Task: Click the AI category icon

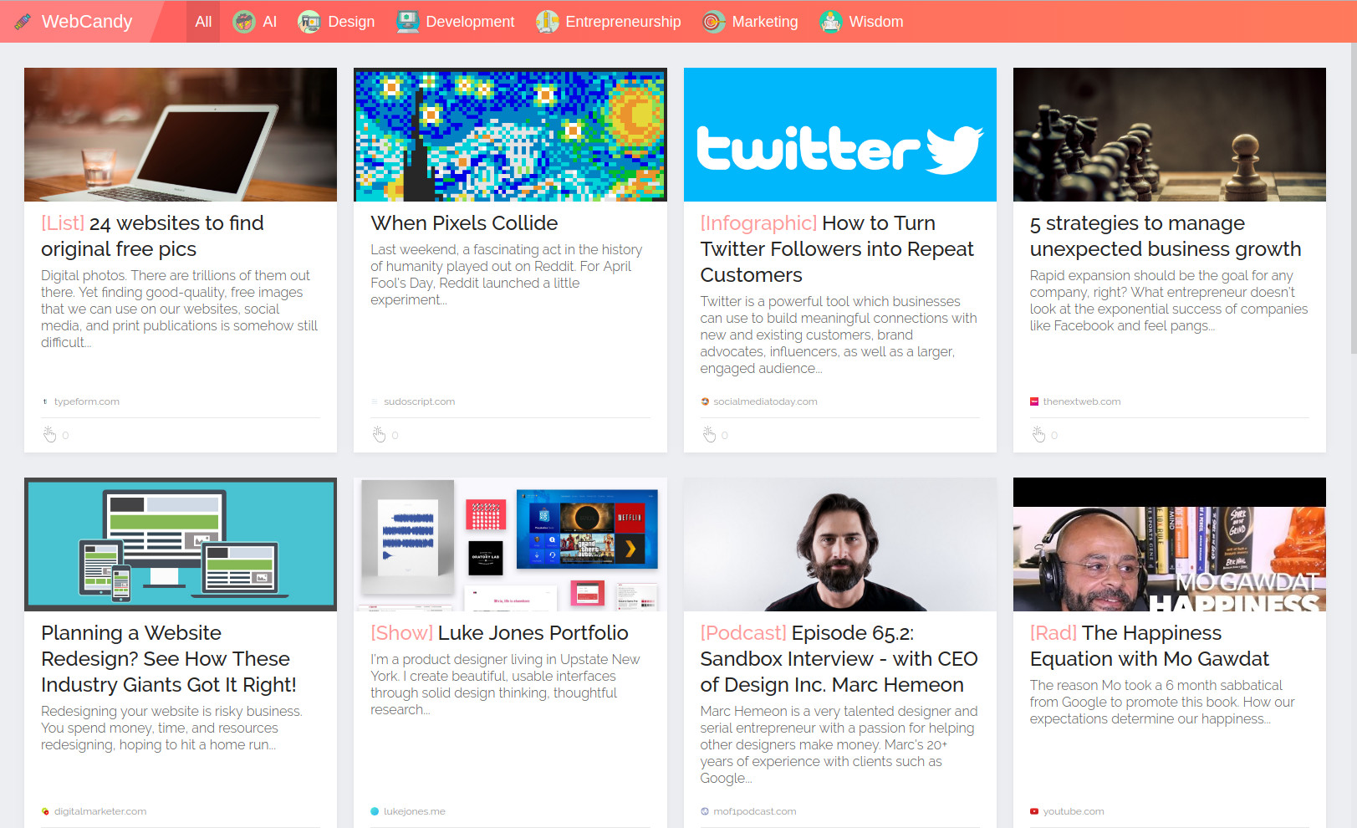Action: [x=244, y=22]
